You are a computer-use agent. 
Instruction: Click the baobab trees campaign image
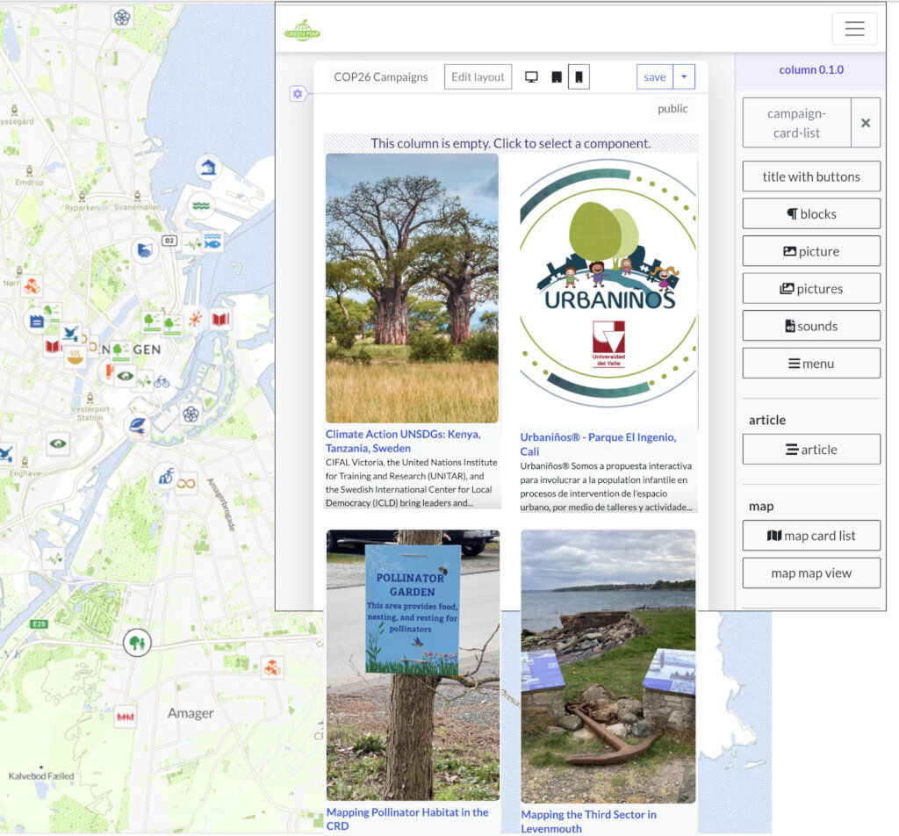[x=412, y=288]
